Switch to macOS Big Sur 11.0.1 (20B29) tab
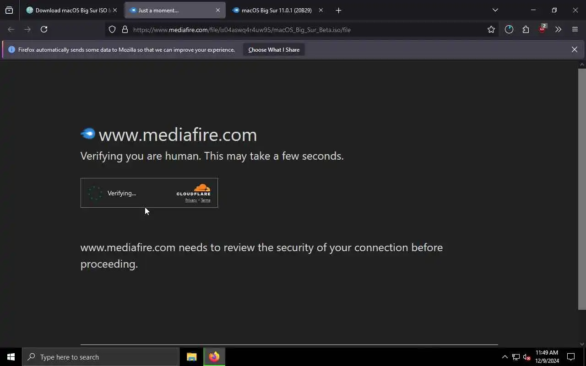Viewport: 586px width, 366px height. click(278, 10)
